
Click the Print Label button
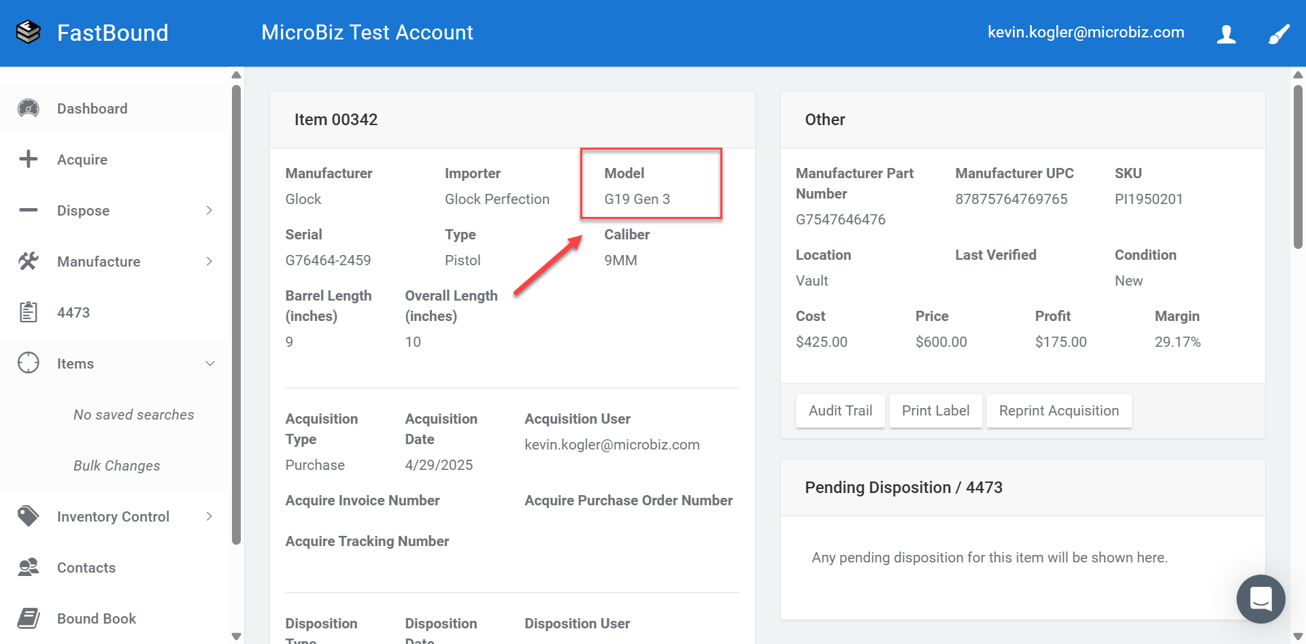click(x=935, y=411)
